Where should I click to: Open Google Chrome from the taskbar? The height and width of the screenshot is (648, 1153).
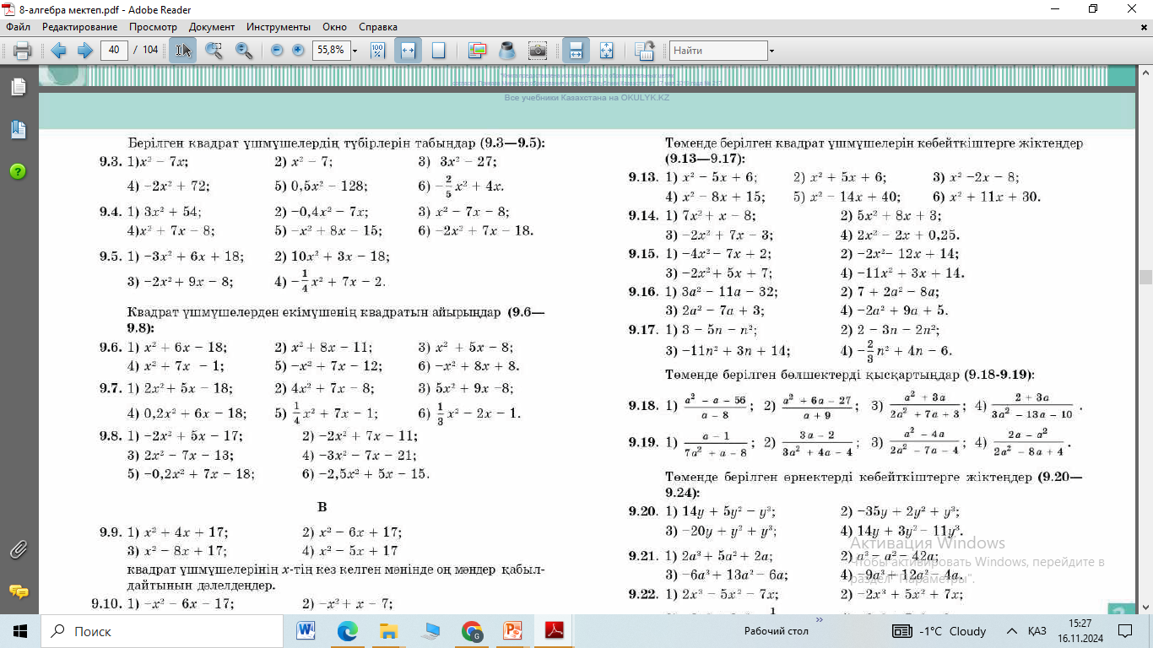click(472, 631)
